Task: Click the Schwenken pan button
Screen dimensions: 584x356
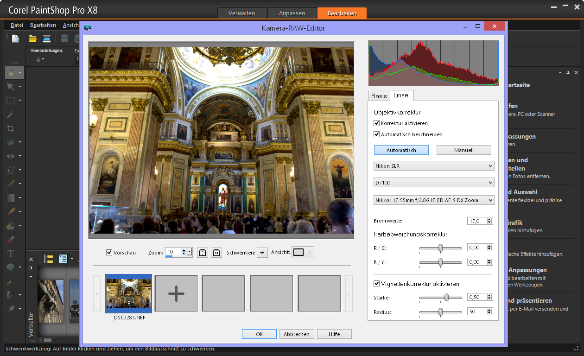Action: pos(262,253)
